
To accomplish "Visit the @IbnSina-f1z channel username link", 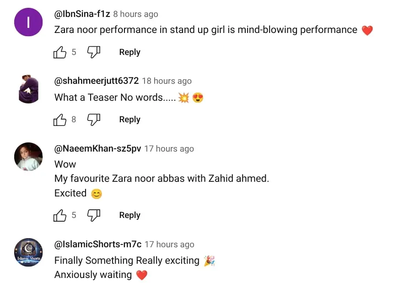I will pyautogui.click(x=82, y=14).
